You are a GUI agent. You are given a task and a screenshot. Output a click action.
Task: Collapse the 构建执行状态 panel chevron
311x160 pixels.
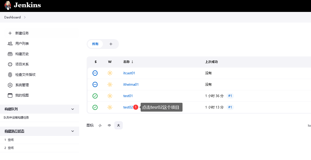pos(73,131)
